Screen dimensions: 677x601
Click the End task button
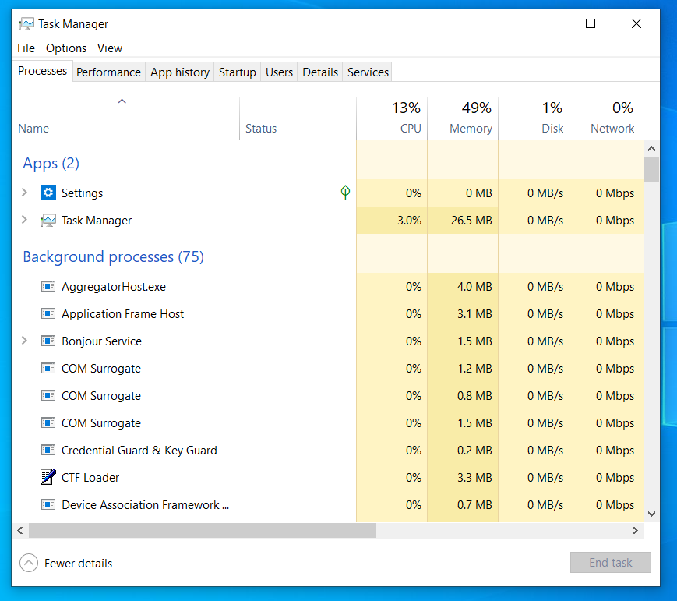pos(611,563)
